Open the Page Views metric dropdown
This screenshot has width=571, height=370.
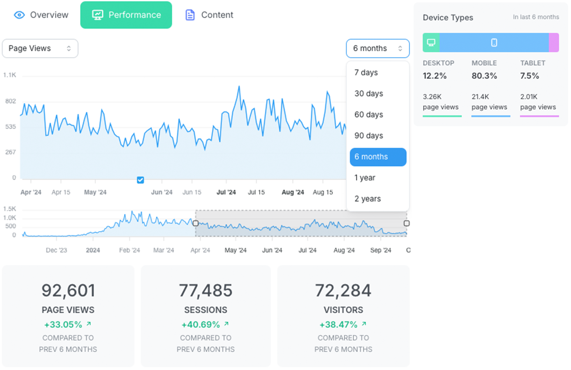click(40, 48)
